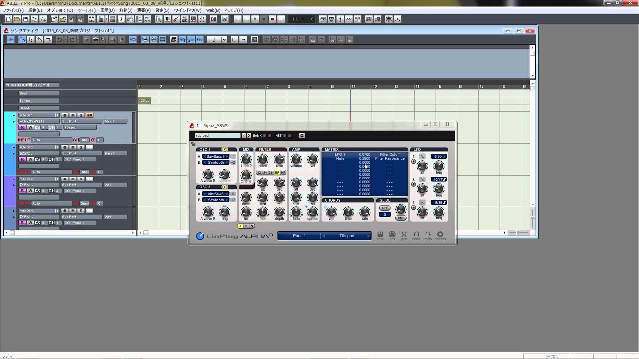
Task: Open the 設定(S) menu
Action: click(162, 10)
